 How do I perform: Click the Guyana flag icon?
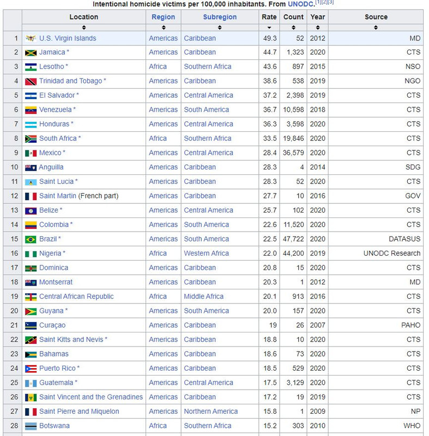pos(31,311)
